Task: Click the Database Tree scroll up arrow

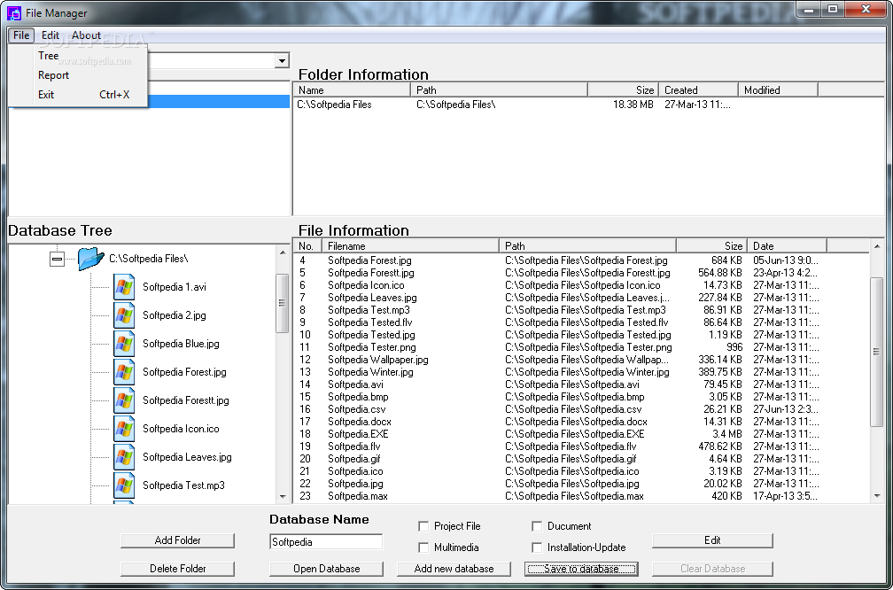Action: click(283, 252)
